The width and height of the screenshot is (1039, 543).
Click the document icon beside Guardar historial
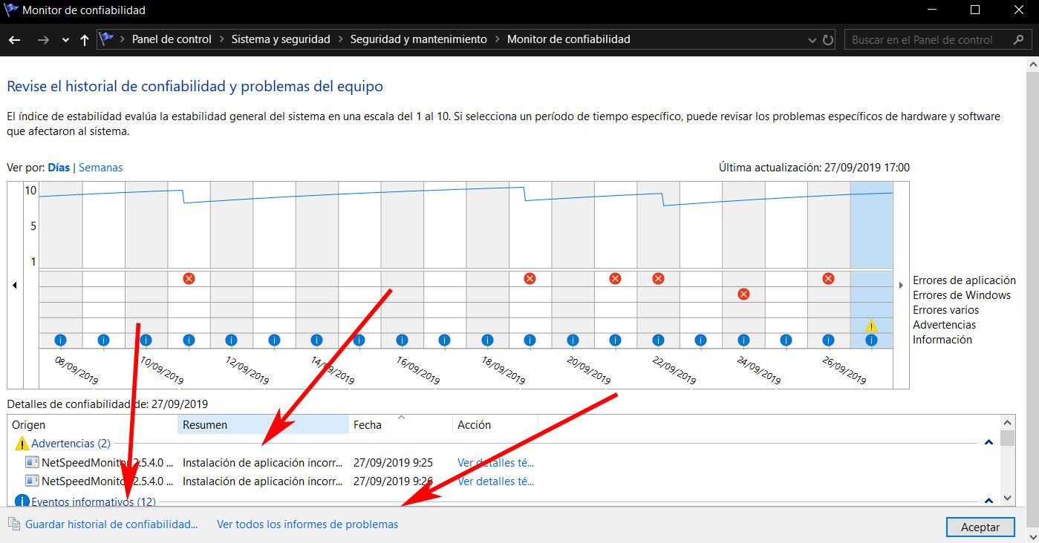13,524
